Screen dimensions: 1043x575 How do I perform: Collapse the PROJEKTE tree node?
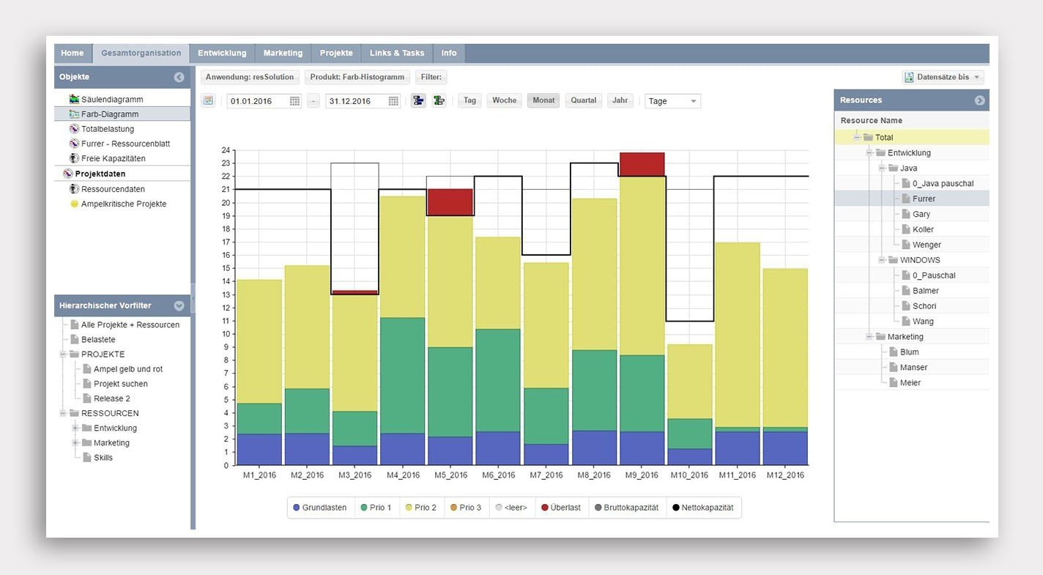64,355
